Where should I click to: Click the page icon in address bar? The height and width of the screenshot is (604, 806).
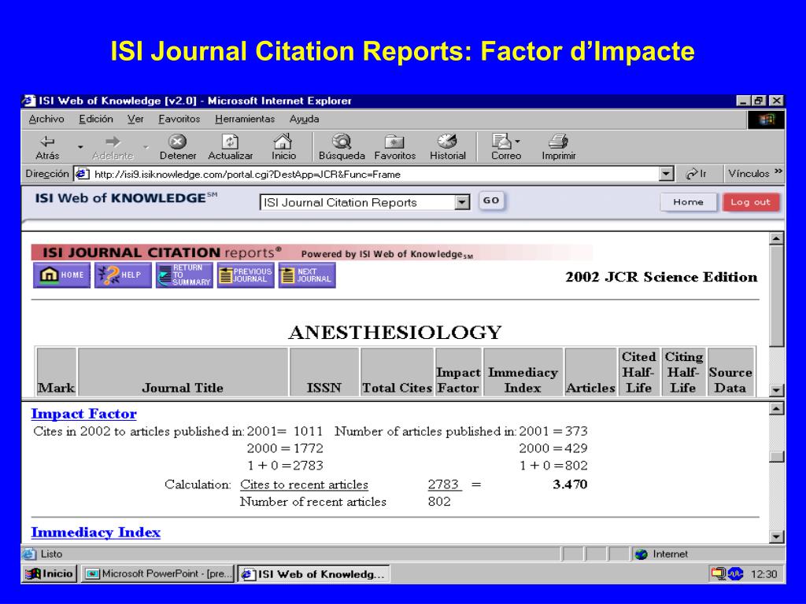(82, 174)
